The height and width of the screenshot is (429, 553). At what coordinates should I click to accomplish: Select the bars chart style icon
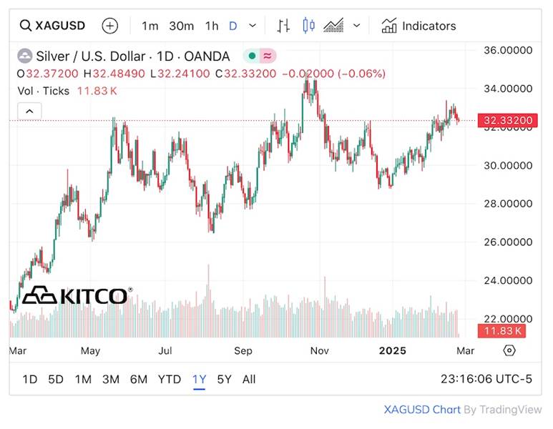pos(284,26)
